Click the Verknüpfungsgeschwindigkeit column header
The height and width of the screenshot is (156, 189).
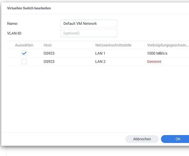(x=167, y=45)
